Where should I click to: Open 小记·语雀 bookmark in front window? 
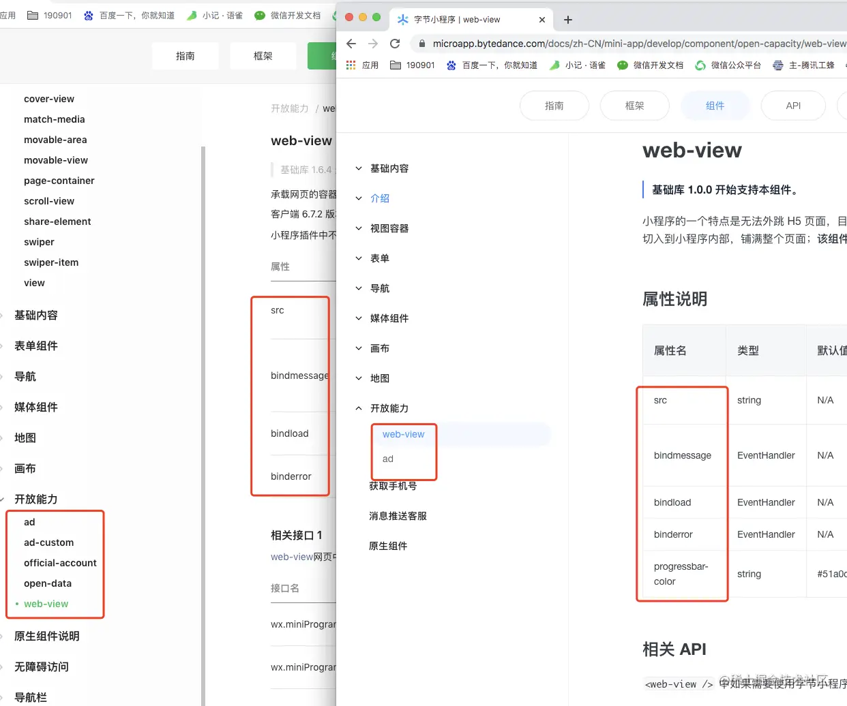point(577,65)
